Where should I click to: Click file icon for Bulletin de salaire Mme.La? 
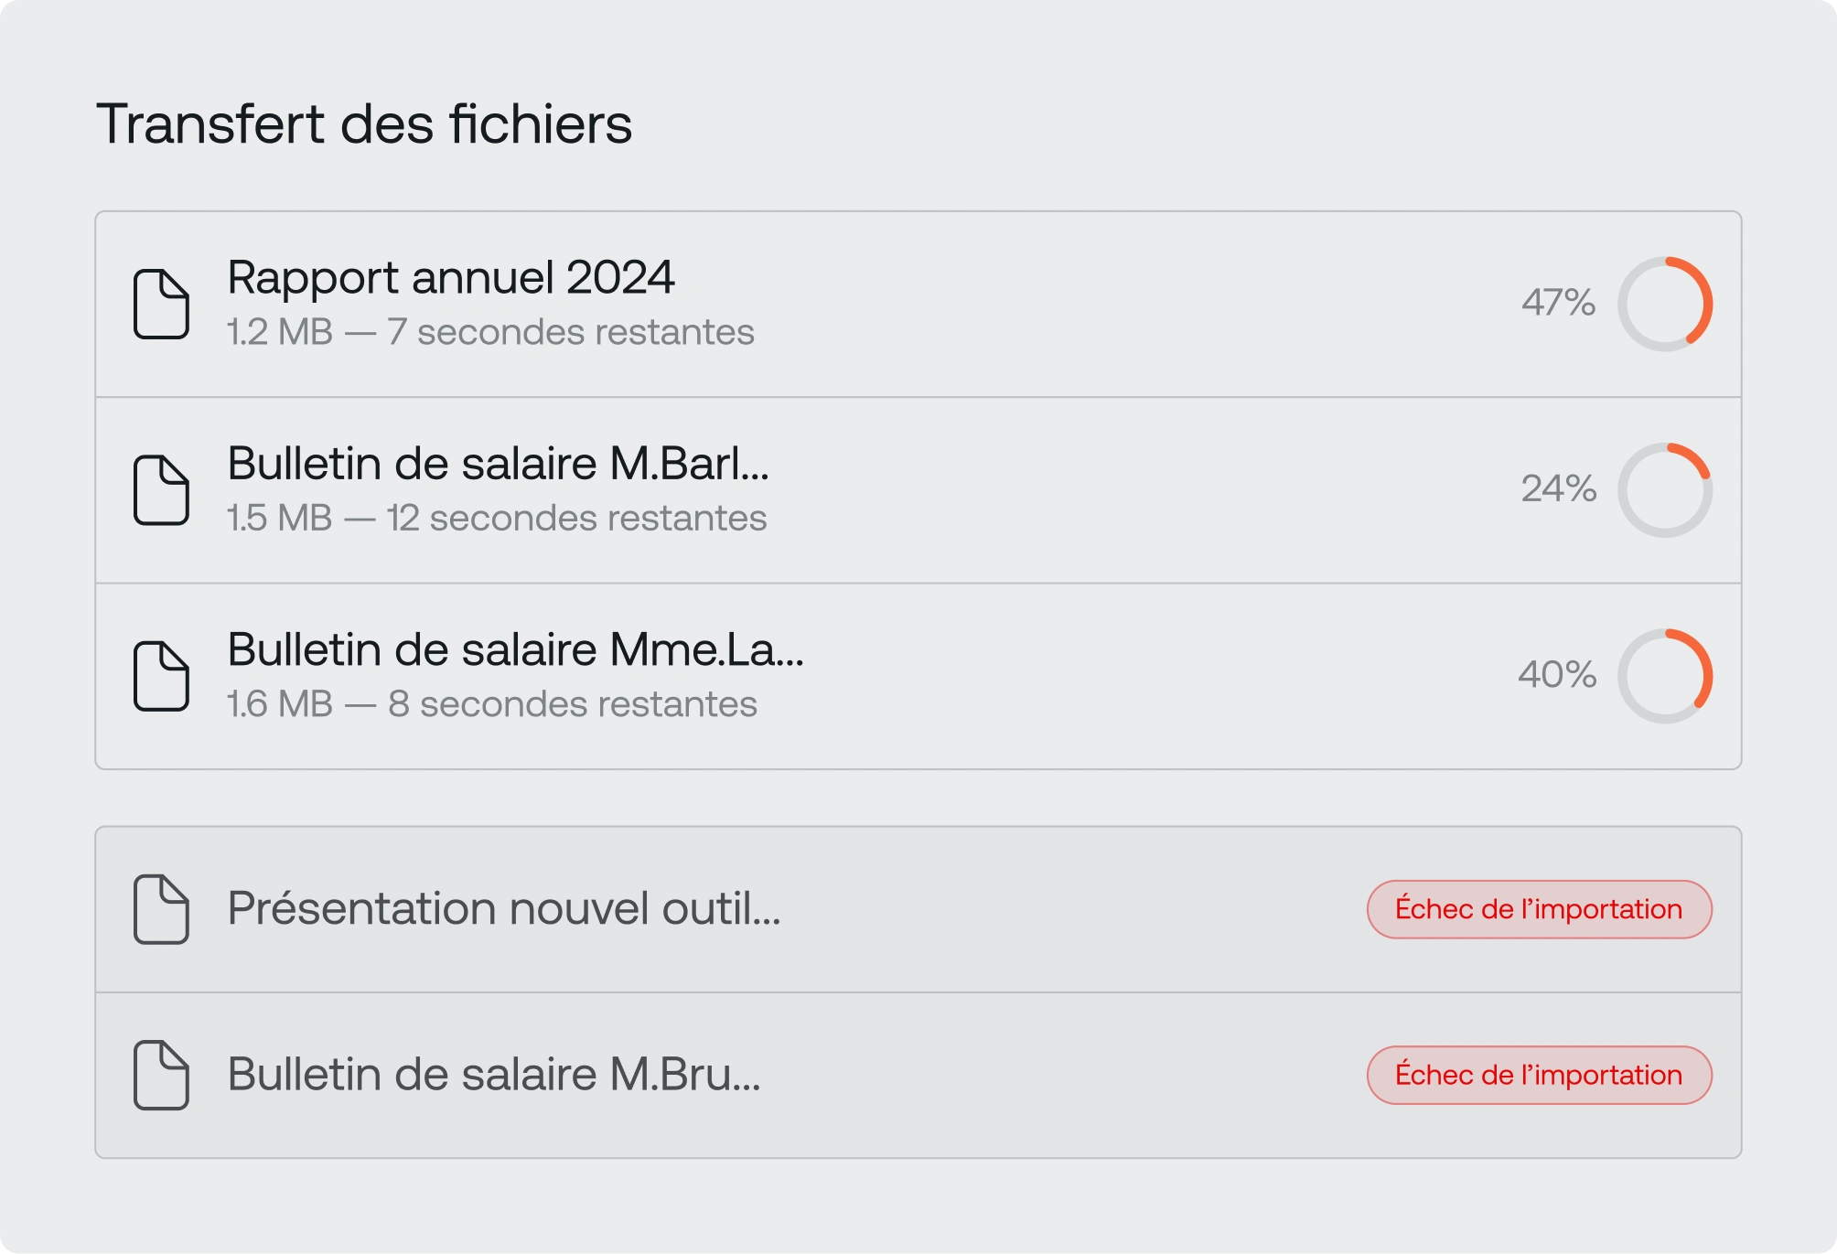pos(161,676)
